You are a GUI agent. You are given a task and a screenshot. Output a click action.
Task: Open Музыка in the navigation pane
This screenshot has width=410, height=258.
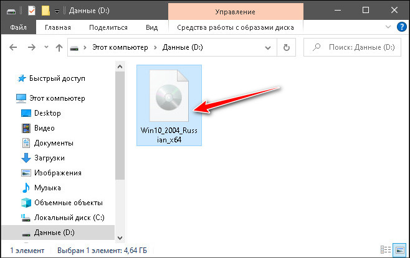(47, 188)
